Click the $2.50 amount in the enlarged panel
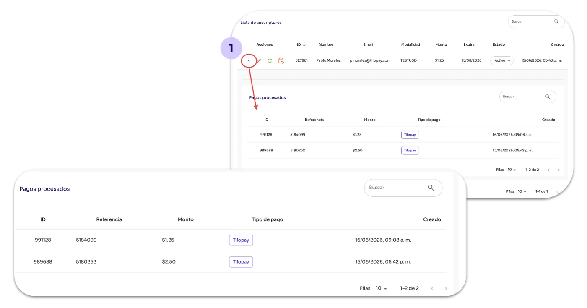This screenshot has width=587, height=308. click(169, 261)
